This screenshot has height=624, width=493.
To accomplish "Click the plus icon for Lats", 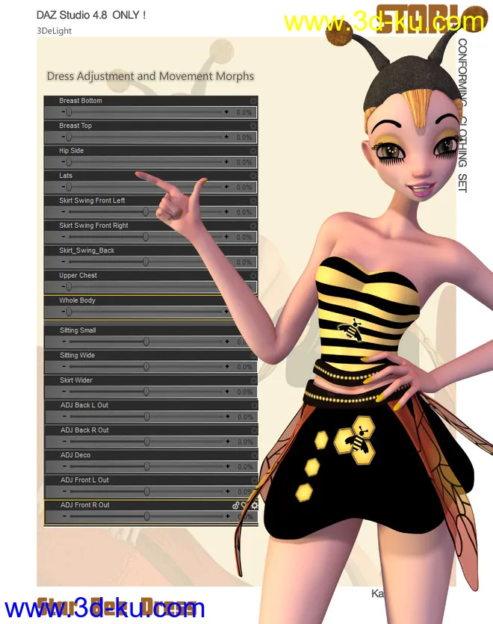I will click(226, 187).
